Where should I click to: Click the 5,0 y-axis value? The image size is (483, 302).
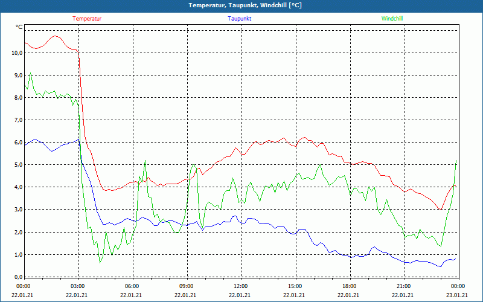click(x=18, y=165)
